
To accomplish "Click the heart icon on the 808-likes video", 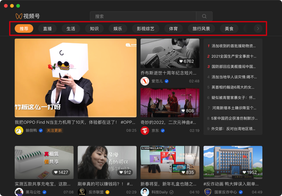I will click(x=183, y=111).
